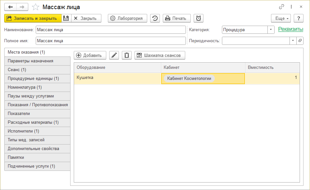Image resolution: width=310 pixels, height=190 pixels.
Task: Copy link using chain icon
Action: tap(281, 7)
